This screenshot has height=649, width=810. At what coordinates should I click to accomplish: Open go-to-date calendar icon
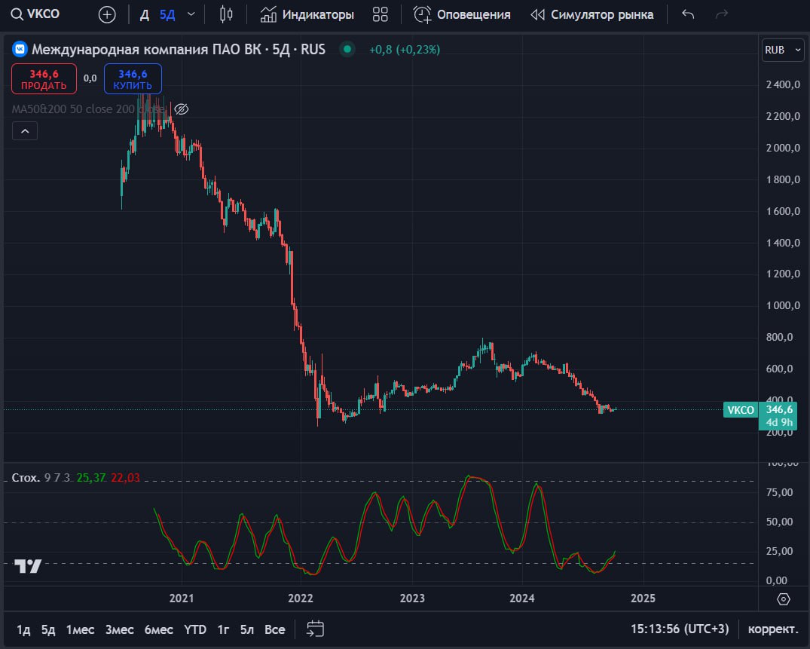coord(315,629)
